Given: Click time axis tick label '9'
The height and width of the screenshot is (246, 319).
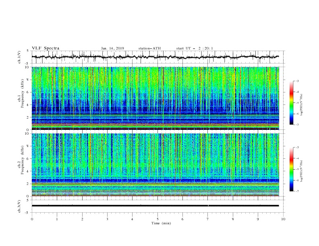Looking at the screenshot, I should pyautogui.click(x=258, y=219).
